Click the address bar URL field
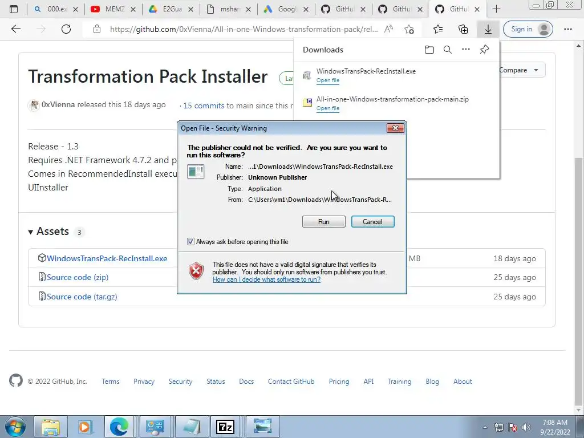This screenshot has height=438, width=584. [x=244, y=29]
